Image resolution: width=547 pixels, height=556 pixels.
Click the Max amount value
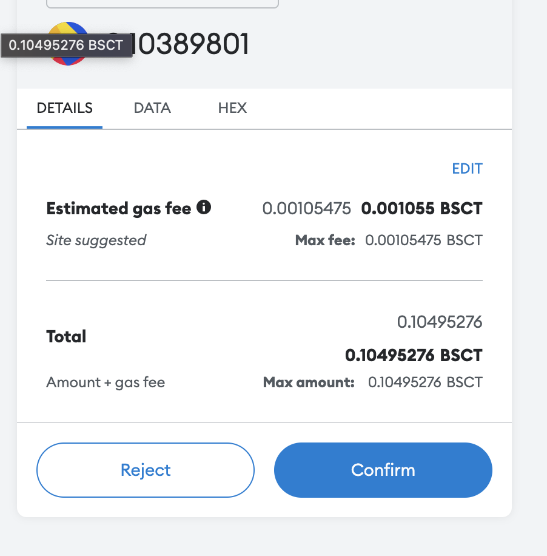(425, 382)
